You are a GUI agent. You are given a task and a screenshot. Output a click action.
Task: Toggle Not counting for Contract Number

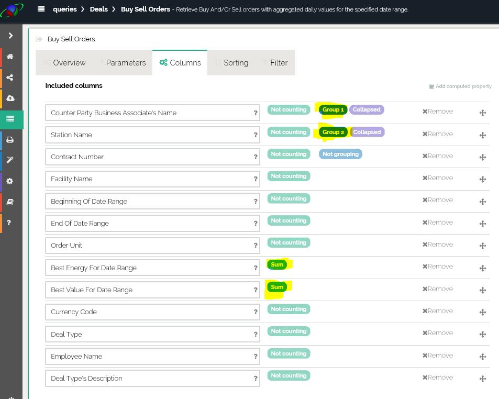point(288,154)
